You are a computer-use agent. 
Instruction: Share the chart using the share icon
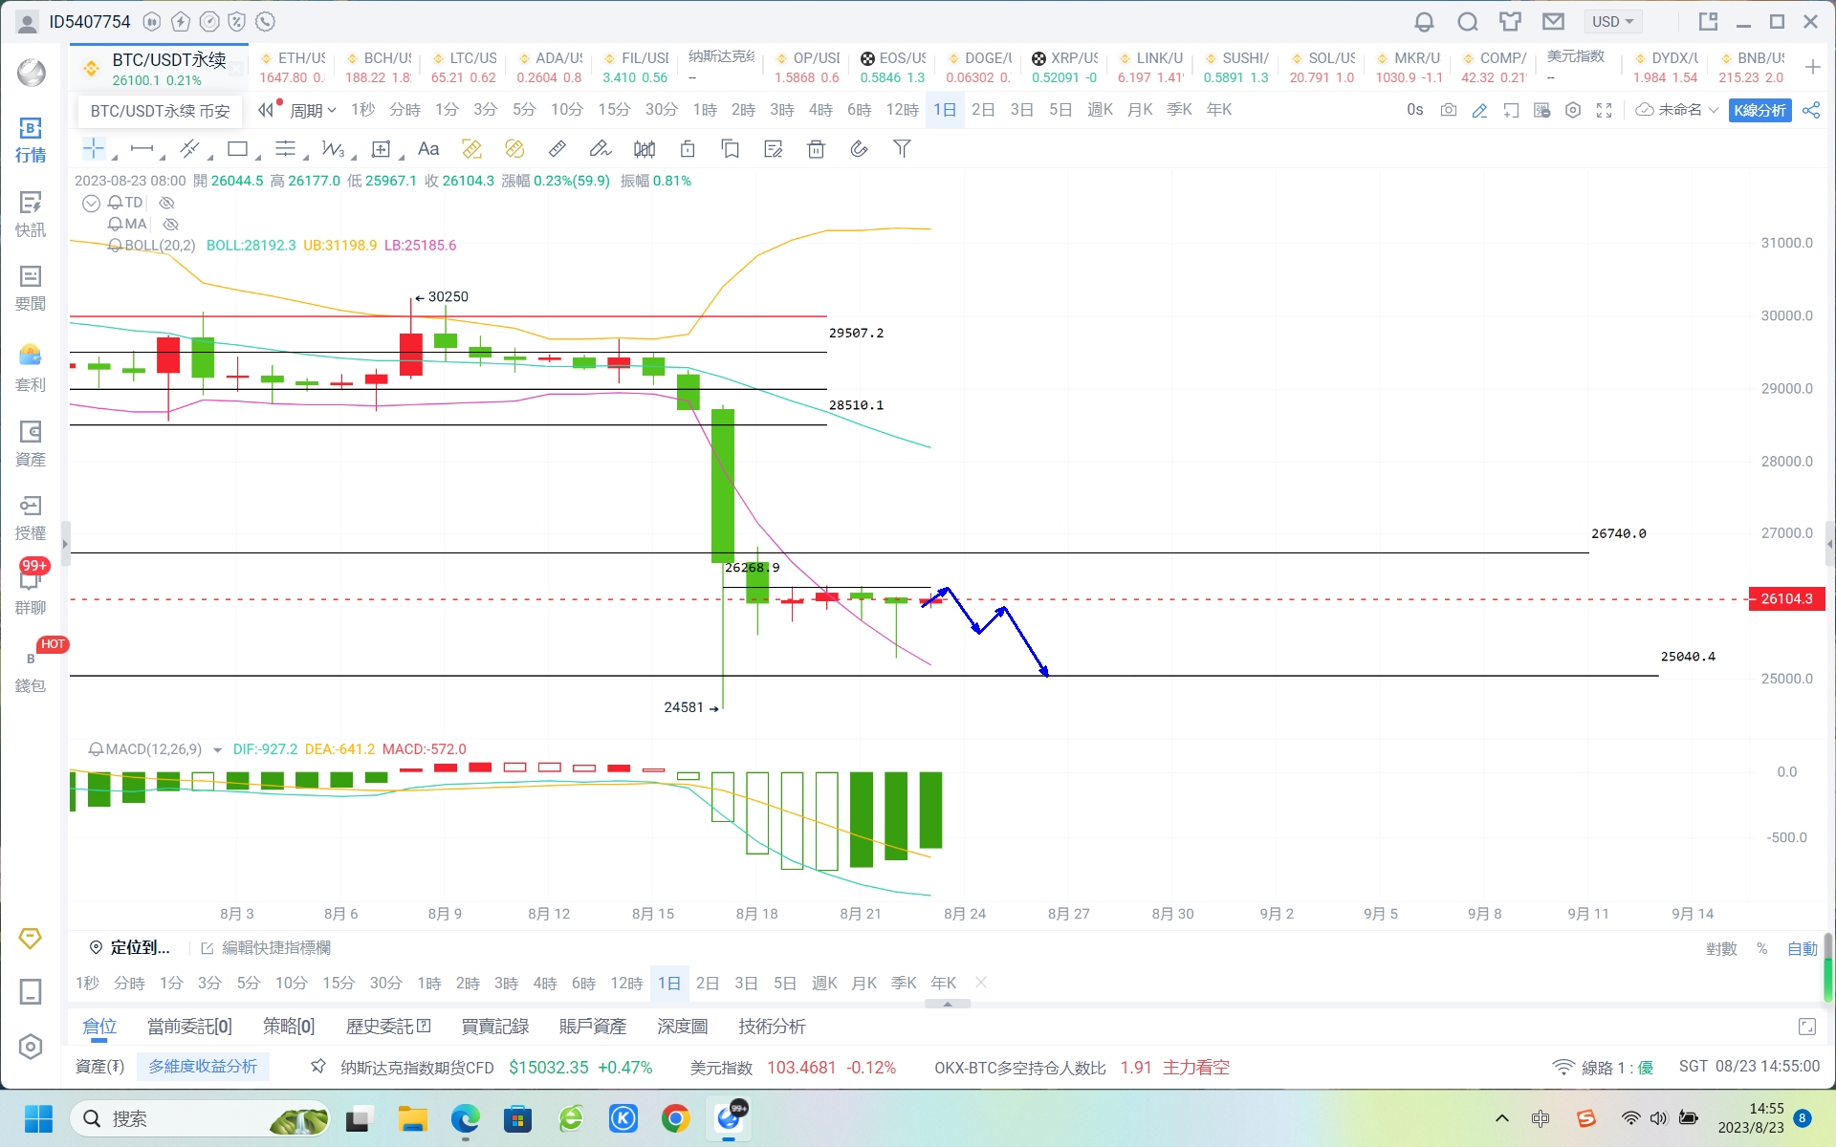1812,110
